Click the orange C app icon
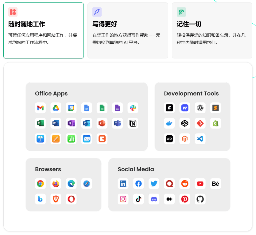The width and height of the screenshot is (256, 235). pyautogui.click(x=102, y=139)
